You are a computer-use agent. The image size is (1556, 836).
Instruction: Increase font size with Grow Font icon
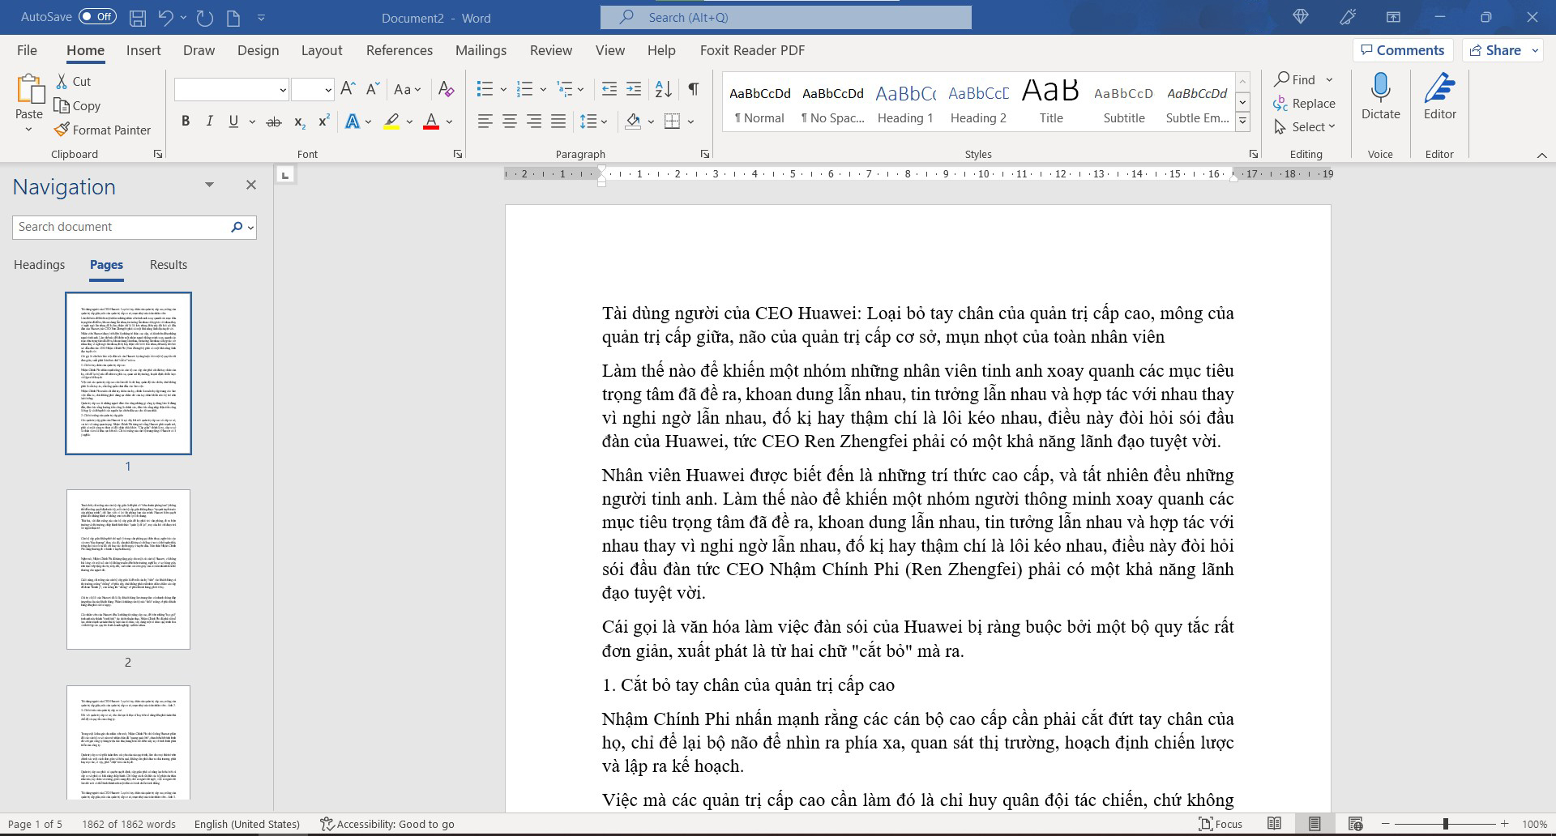pyautogui.click(x=348, y=89)
